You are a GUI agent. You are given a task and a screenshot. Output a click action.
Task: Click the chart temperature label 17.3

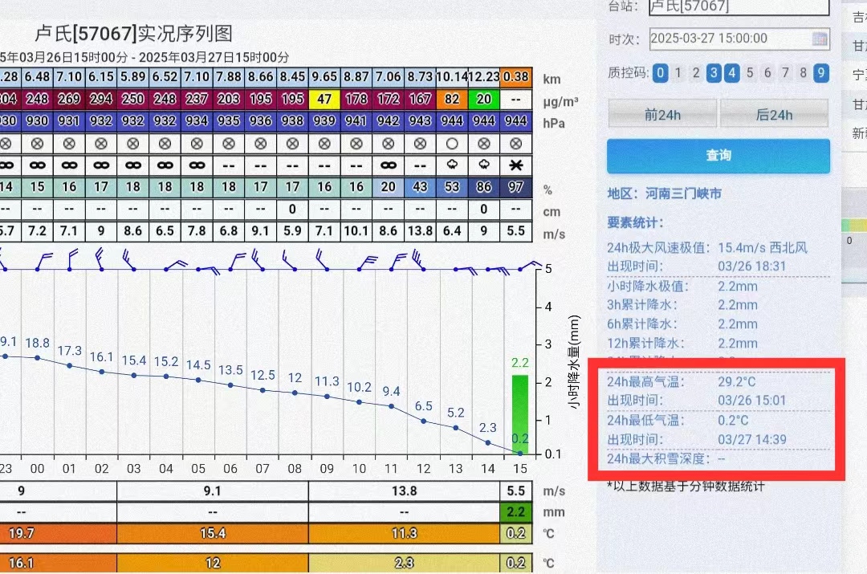click(70, 351)
